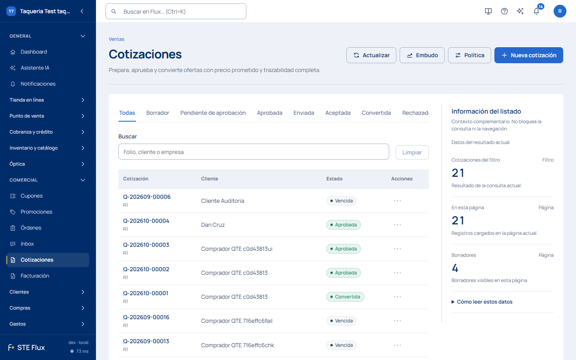
Task: Open Notificaciones in the sidebar
Action: (48, 84)
